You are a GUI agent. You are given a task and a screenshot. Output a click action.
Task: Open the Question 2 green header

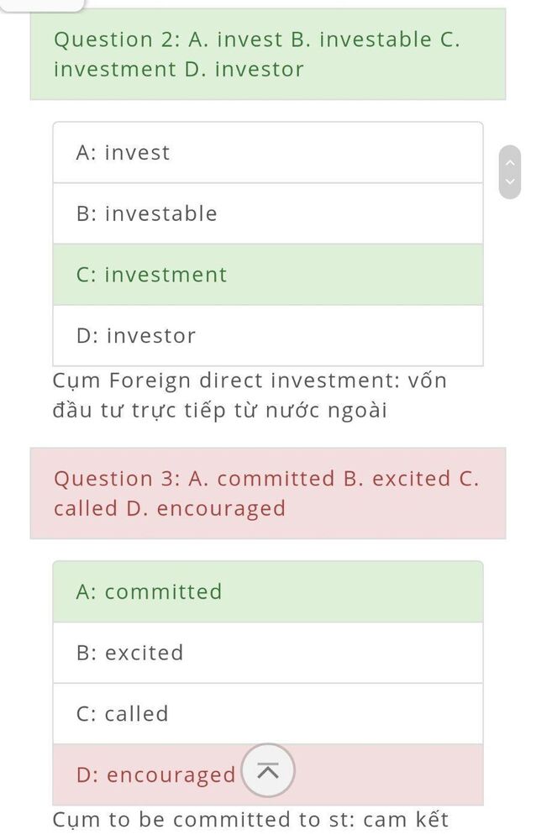point(268,54)
